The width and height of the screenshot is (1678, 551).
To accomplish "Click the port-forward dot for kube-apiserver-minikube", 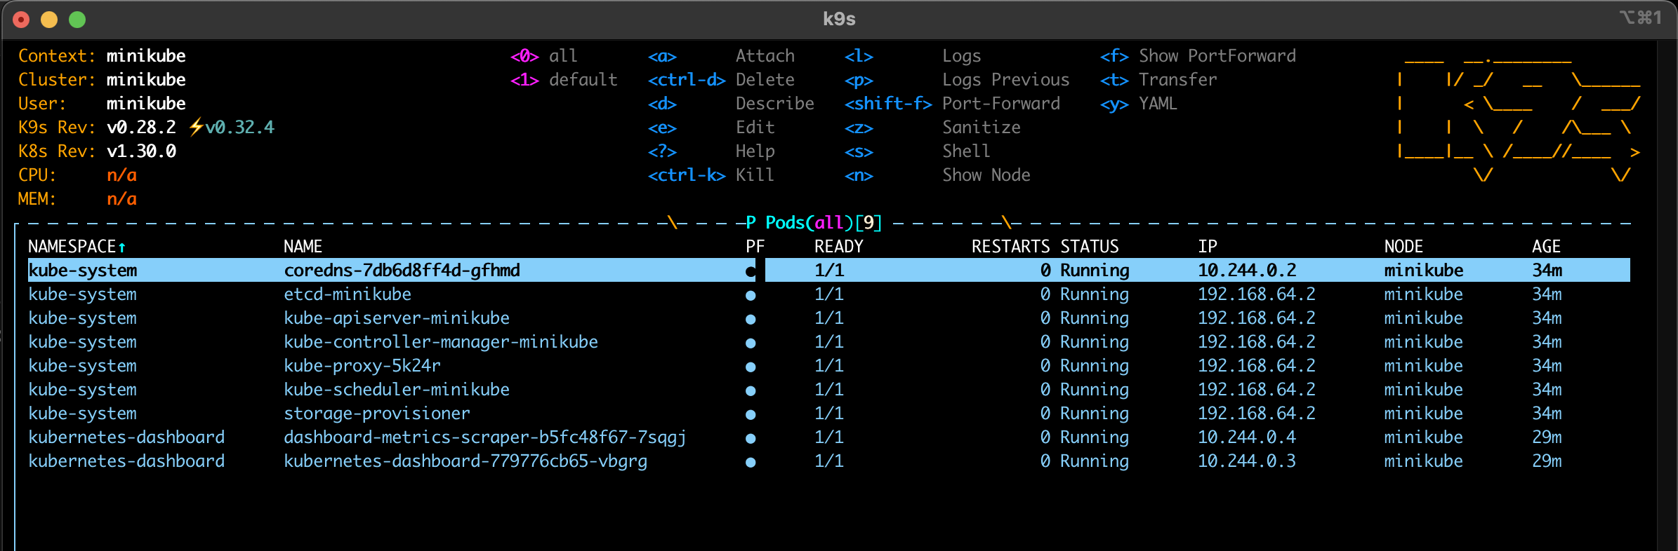I will (x=751, y=319).
